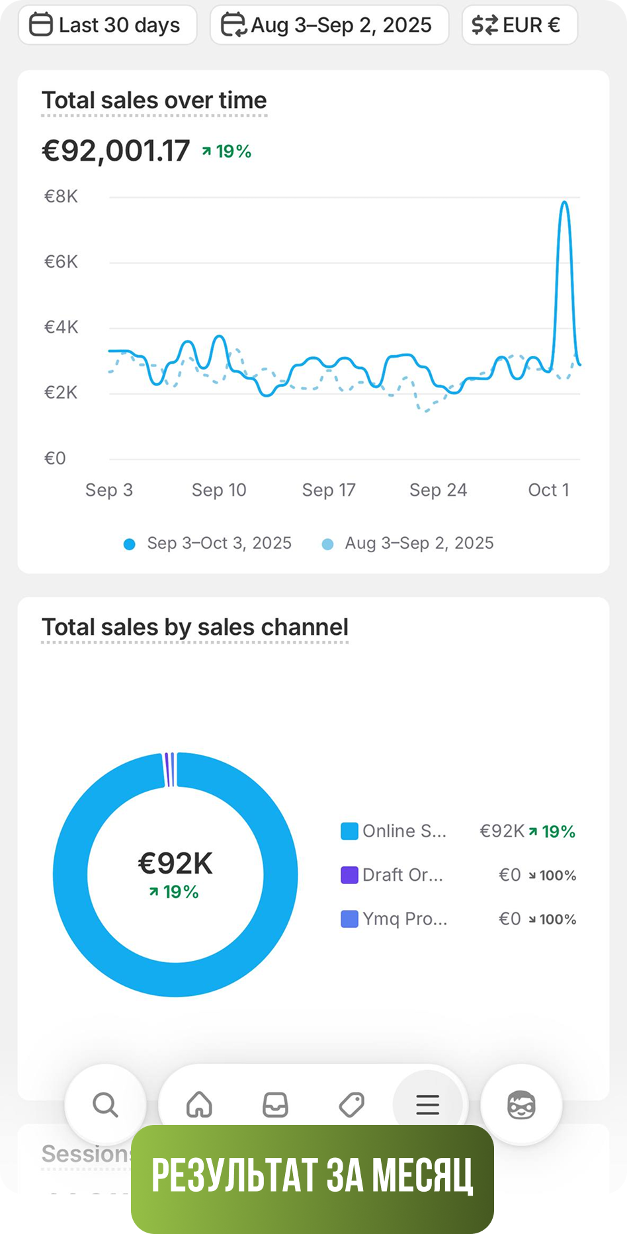Screen dimensions: 627x1234
Task: Toggle Aug 3–Sep 2, 2025 legend series
Action: (x=408, y=544)
